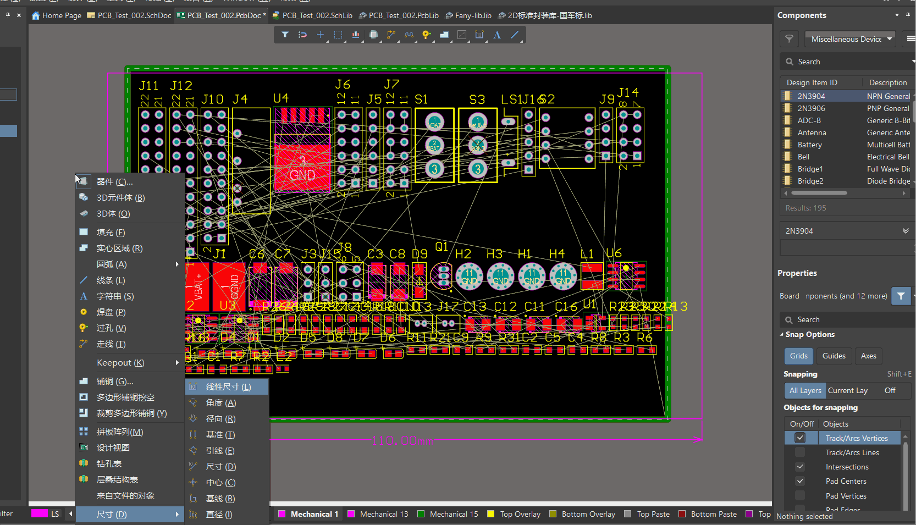Select the place polygon pour tool

[444, 35]
